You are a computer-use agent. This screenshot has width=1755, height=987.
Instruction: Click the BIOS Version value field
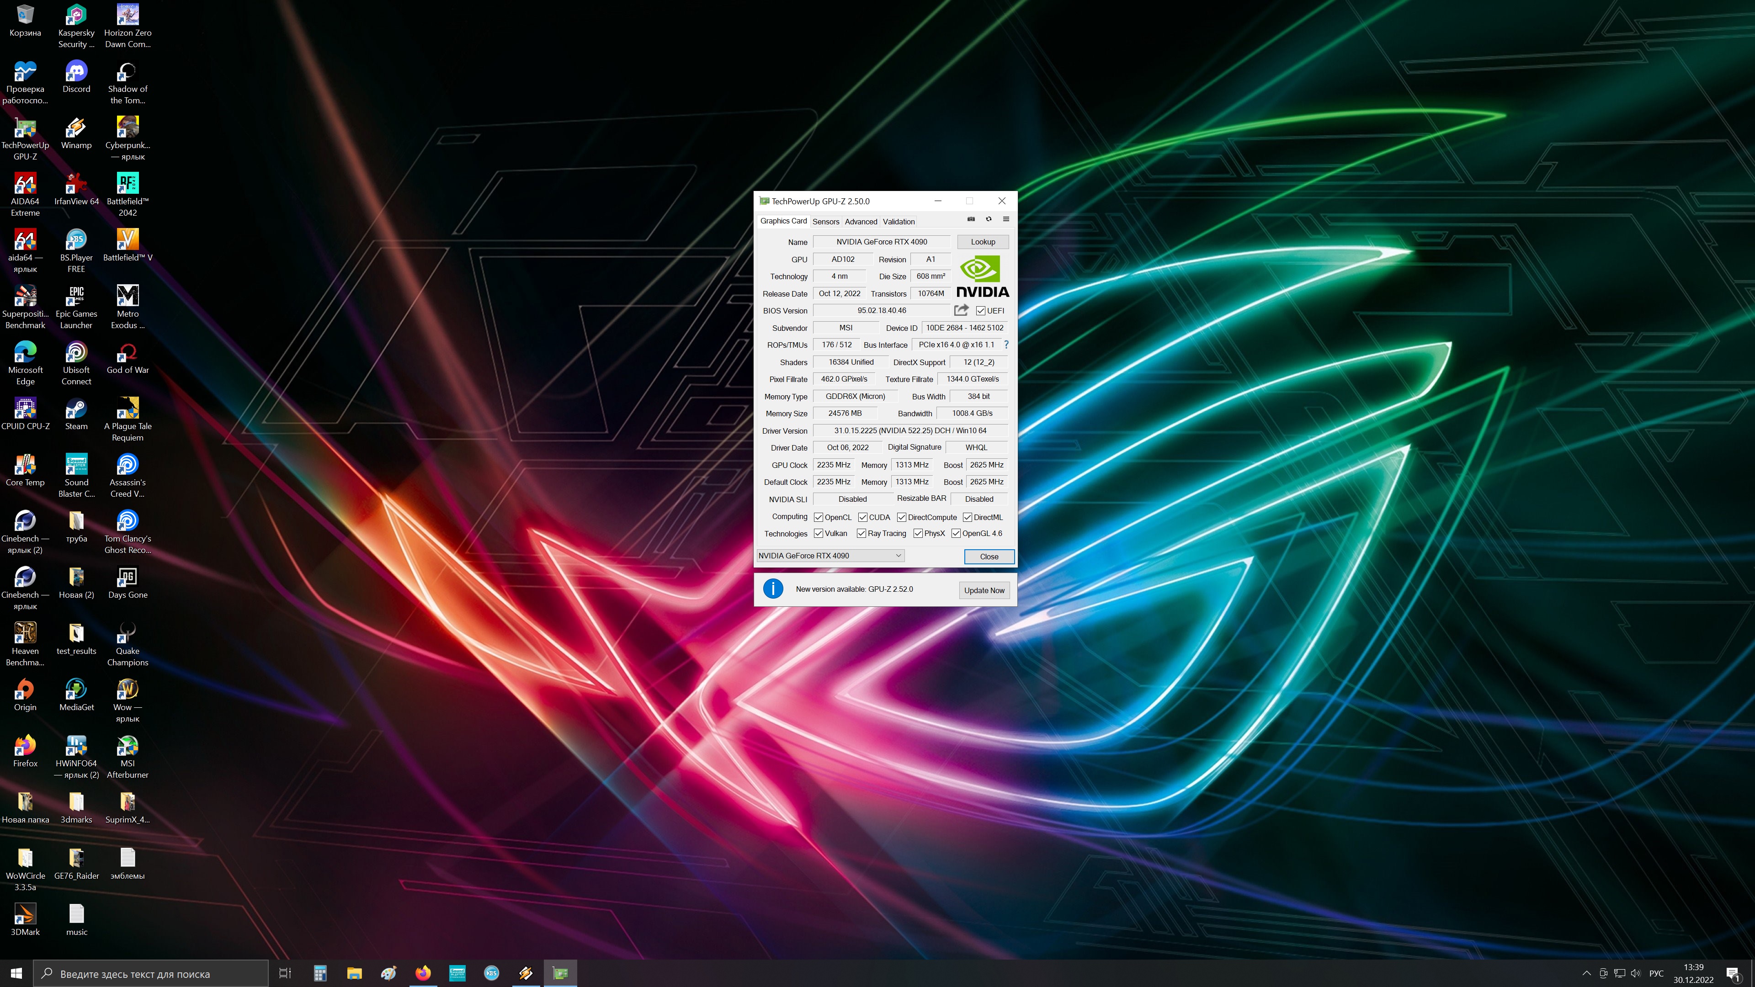click(x=882, y=311)
